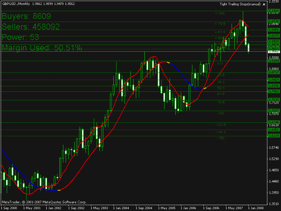Click the '1 Sep 2002' date label
This screenshot has width=281, height=211.
[x=76, y=208]
